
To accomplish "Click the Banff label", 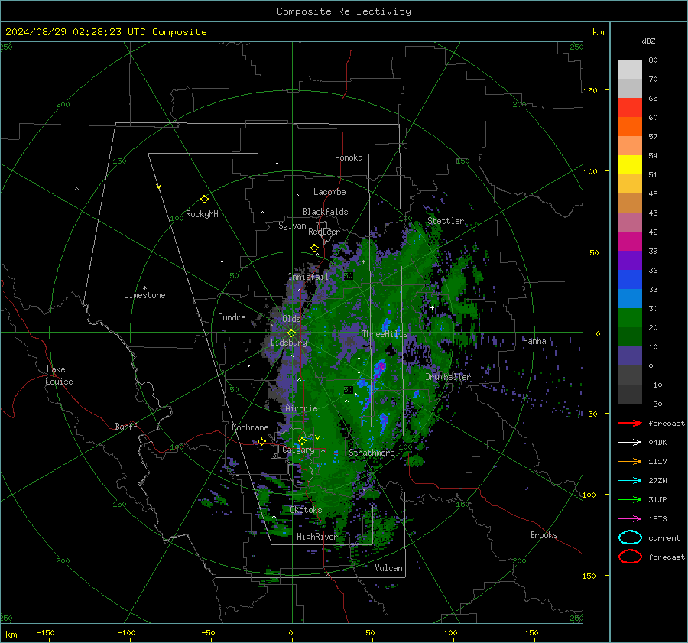I will [x=126, y=426].
